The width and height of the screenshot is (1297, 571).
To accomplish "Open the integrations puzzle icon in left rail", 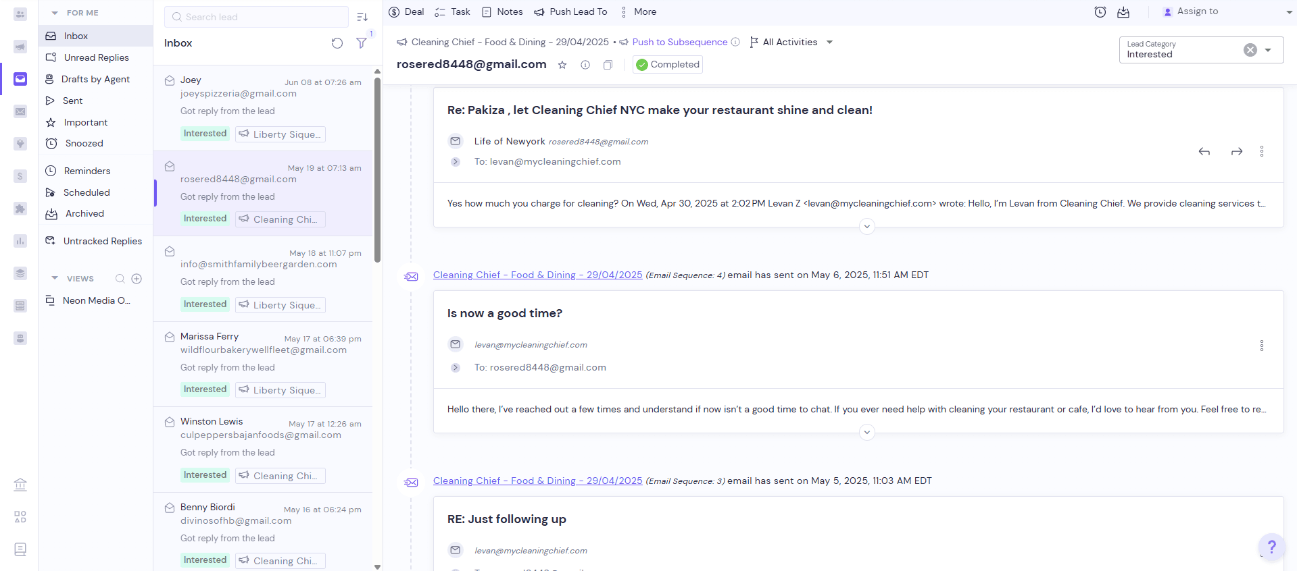I will (20, 209).
